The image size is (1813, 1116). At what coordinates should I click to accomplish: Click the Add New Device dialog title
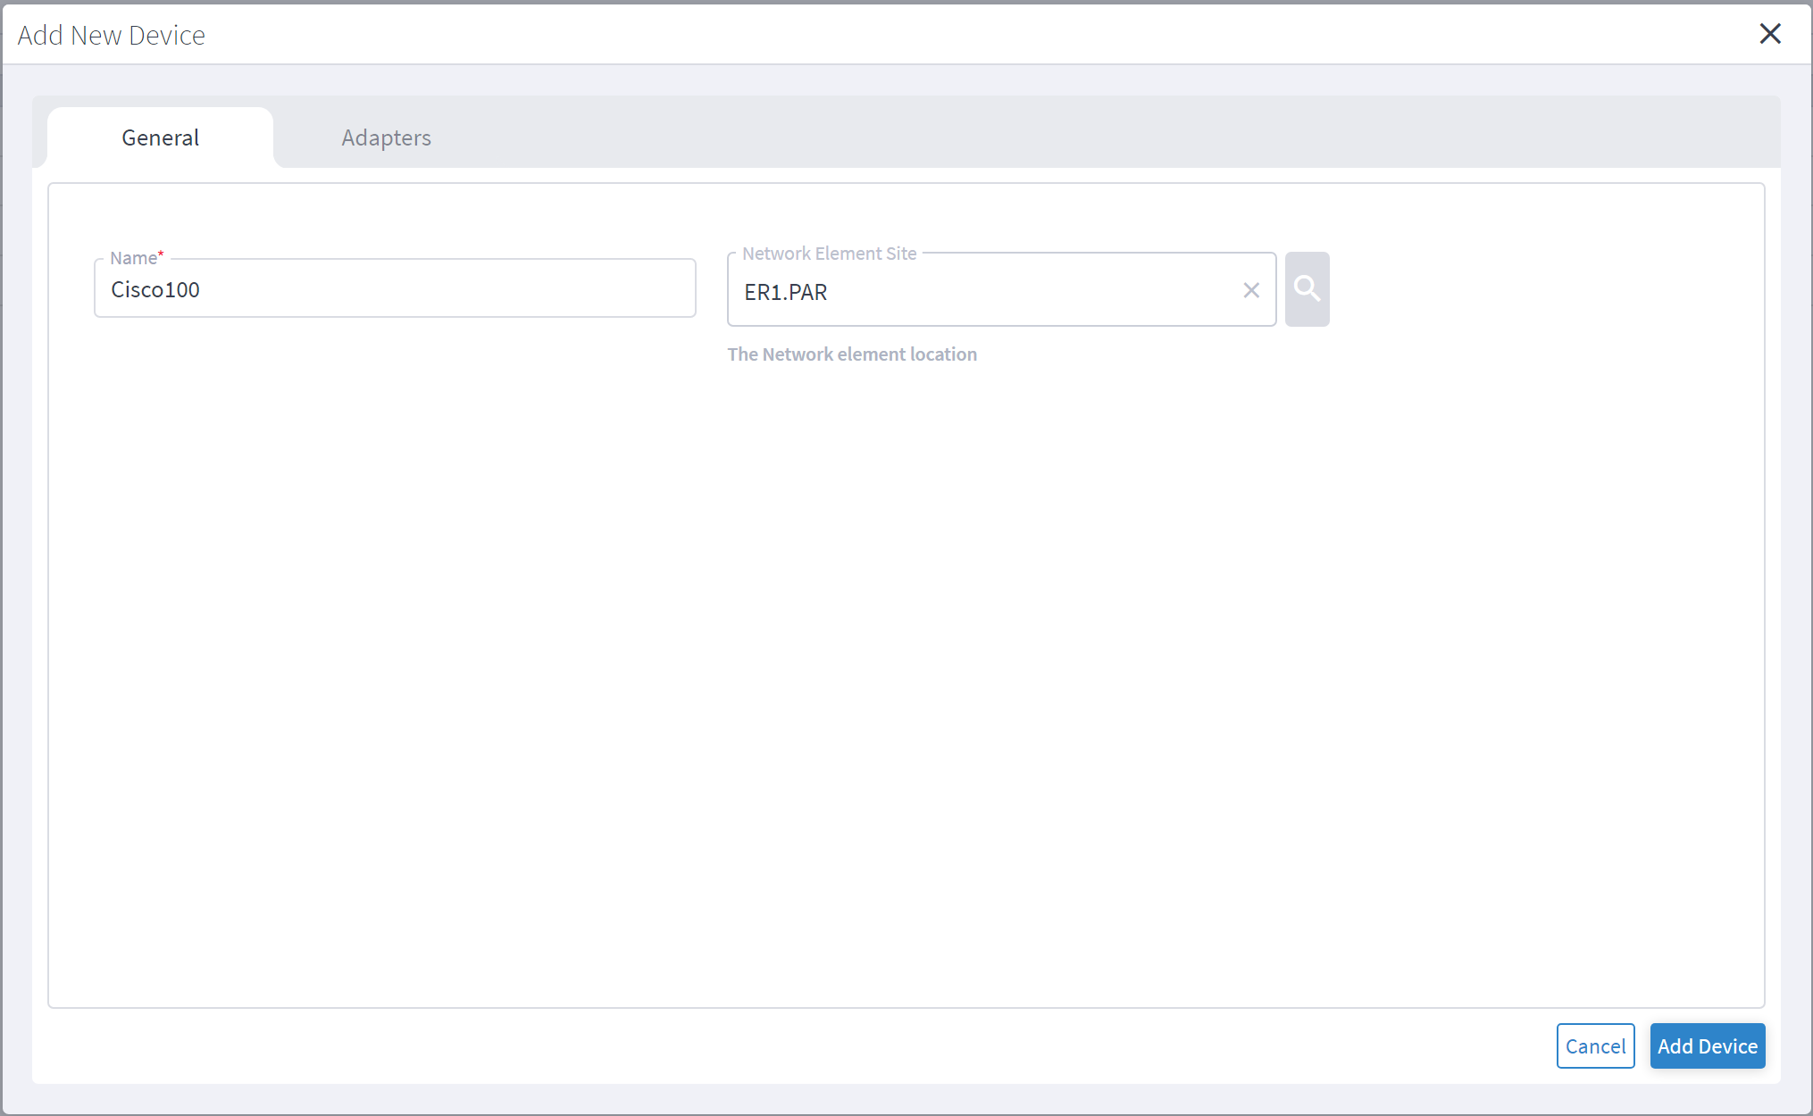(x=111, y=34)
